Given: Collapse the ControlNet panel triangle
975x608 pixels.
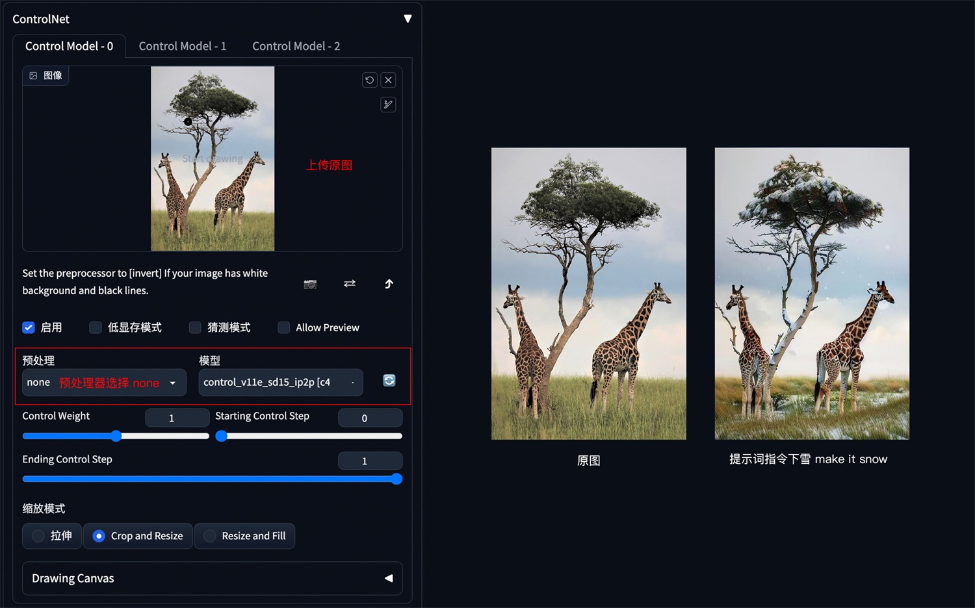Looking at the screenshot, I should tap(408, 19).
